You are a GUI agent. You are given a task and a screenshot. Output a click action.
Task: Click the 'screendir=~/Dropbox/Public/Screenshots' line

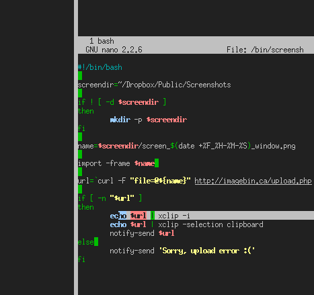coord(154,85)
